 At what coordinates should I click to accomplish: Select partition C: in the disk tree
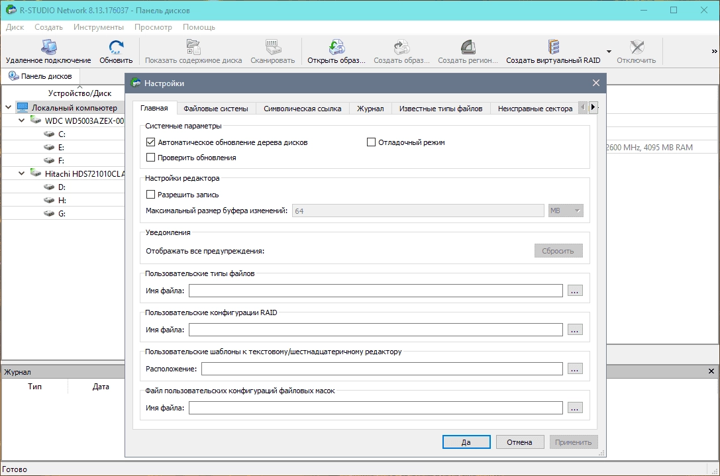tap(62, 134)
